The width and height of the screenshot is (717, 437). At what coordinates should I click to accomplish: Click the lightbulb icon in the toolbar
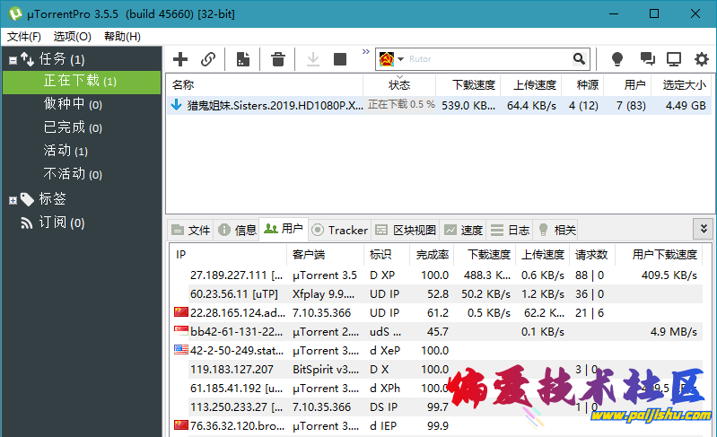pos(617,59)
